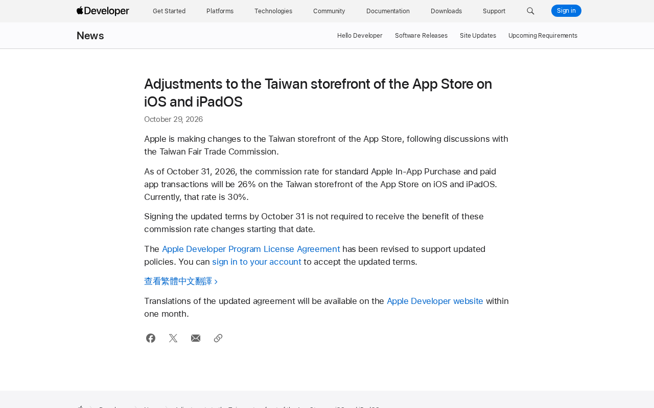Open Platforms menu
Viewport: 654px width, 408px height.
(220, 11)
